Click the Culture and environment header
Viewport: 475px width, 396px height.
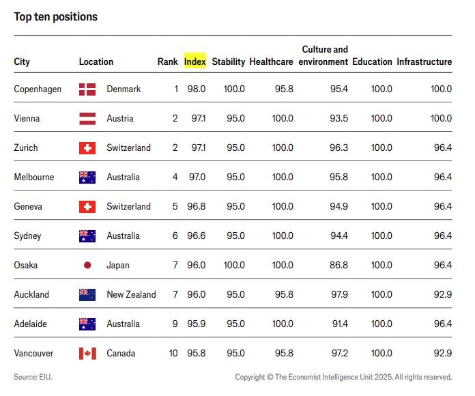[x=325, y=55]
